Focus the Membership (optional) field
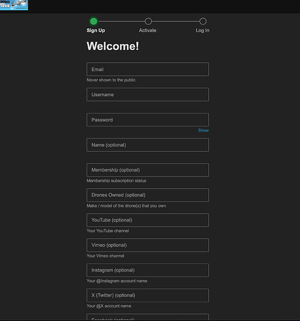This screenshot has height=321, width=300. pos(148,170)
